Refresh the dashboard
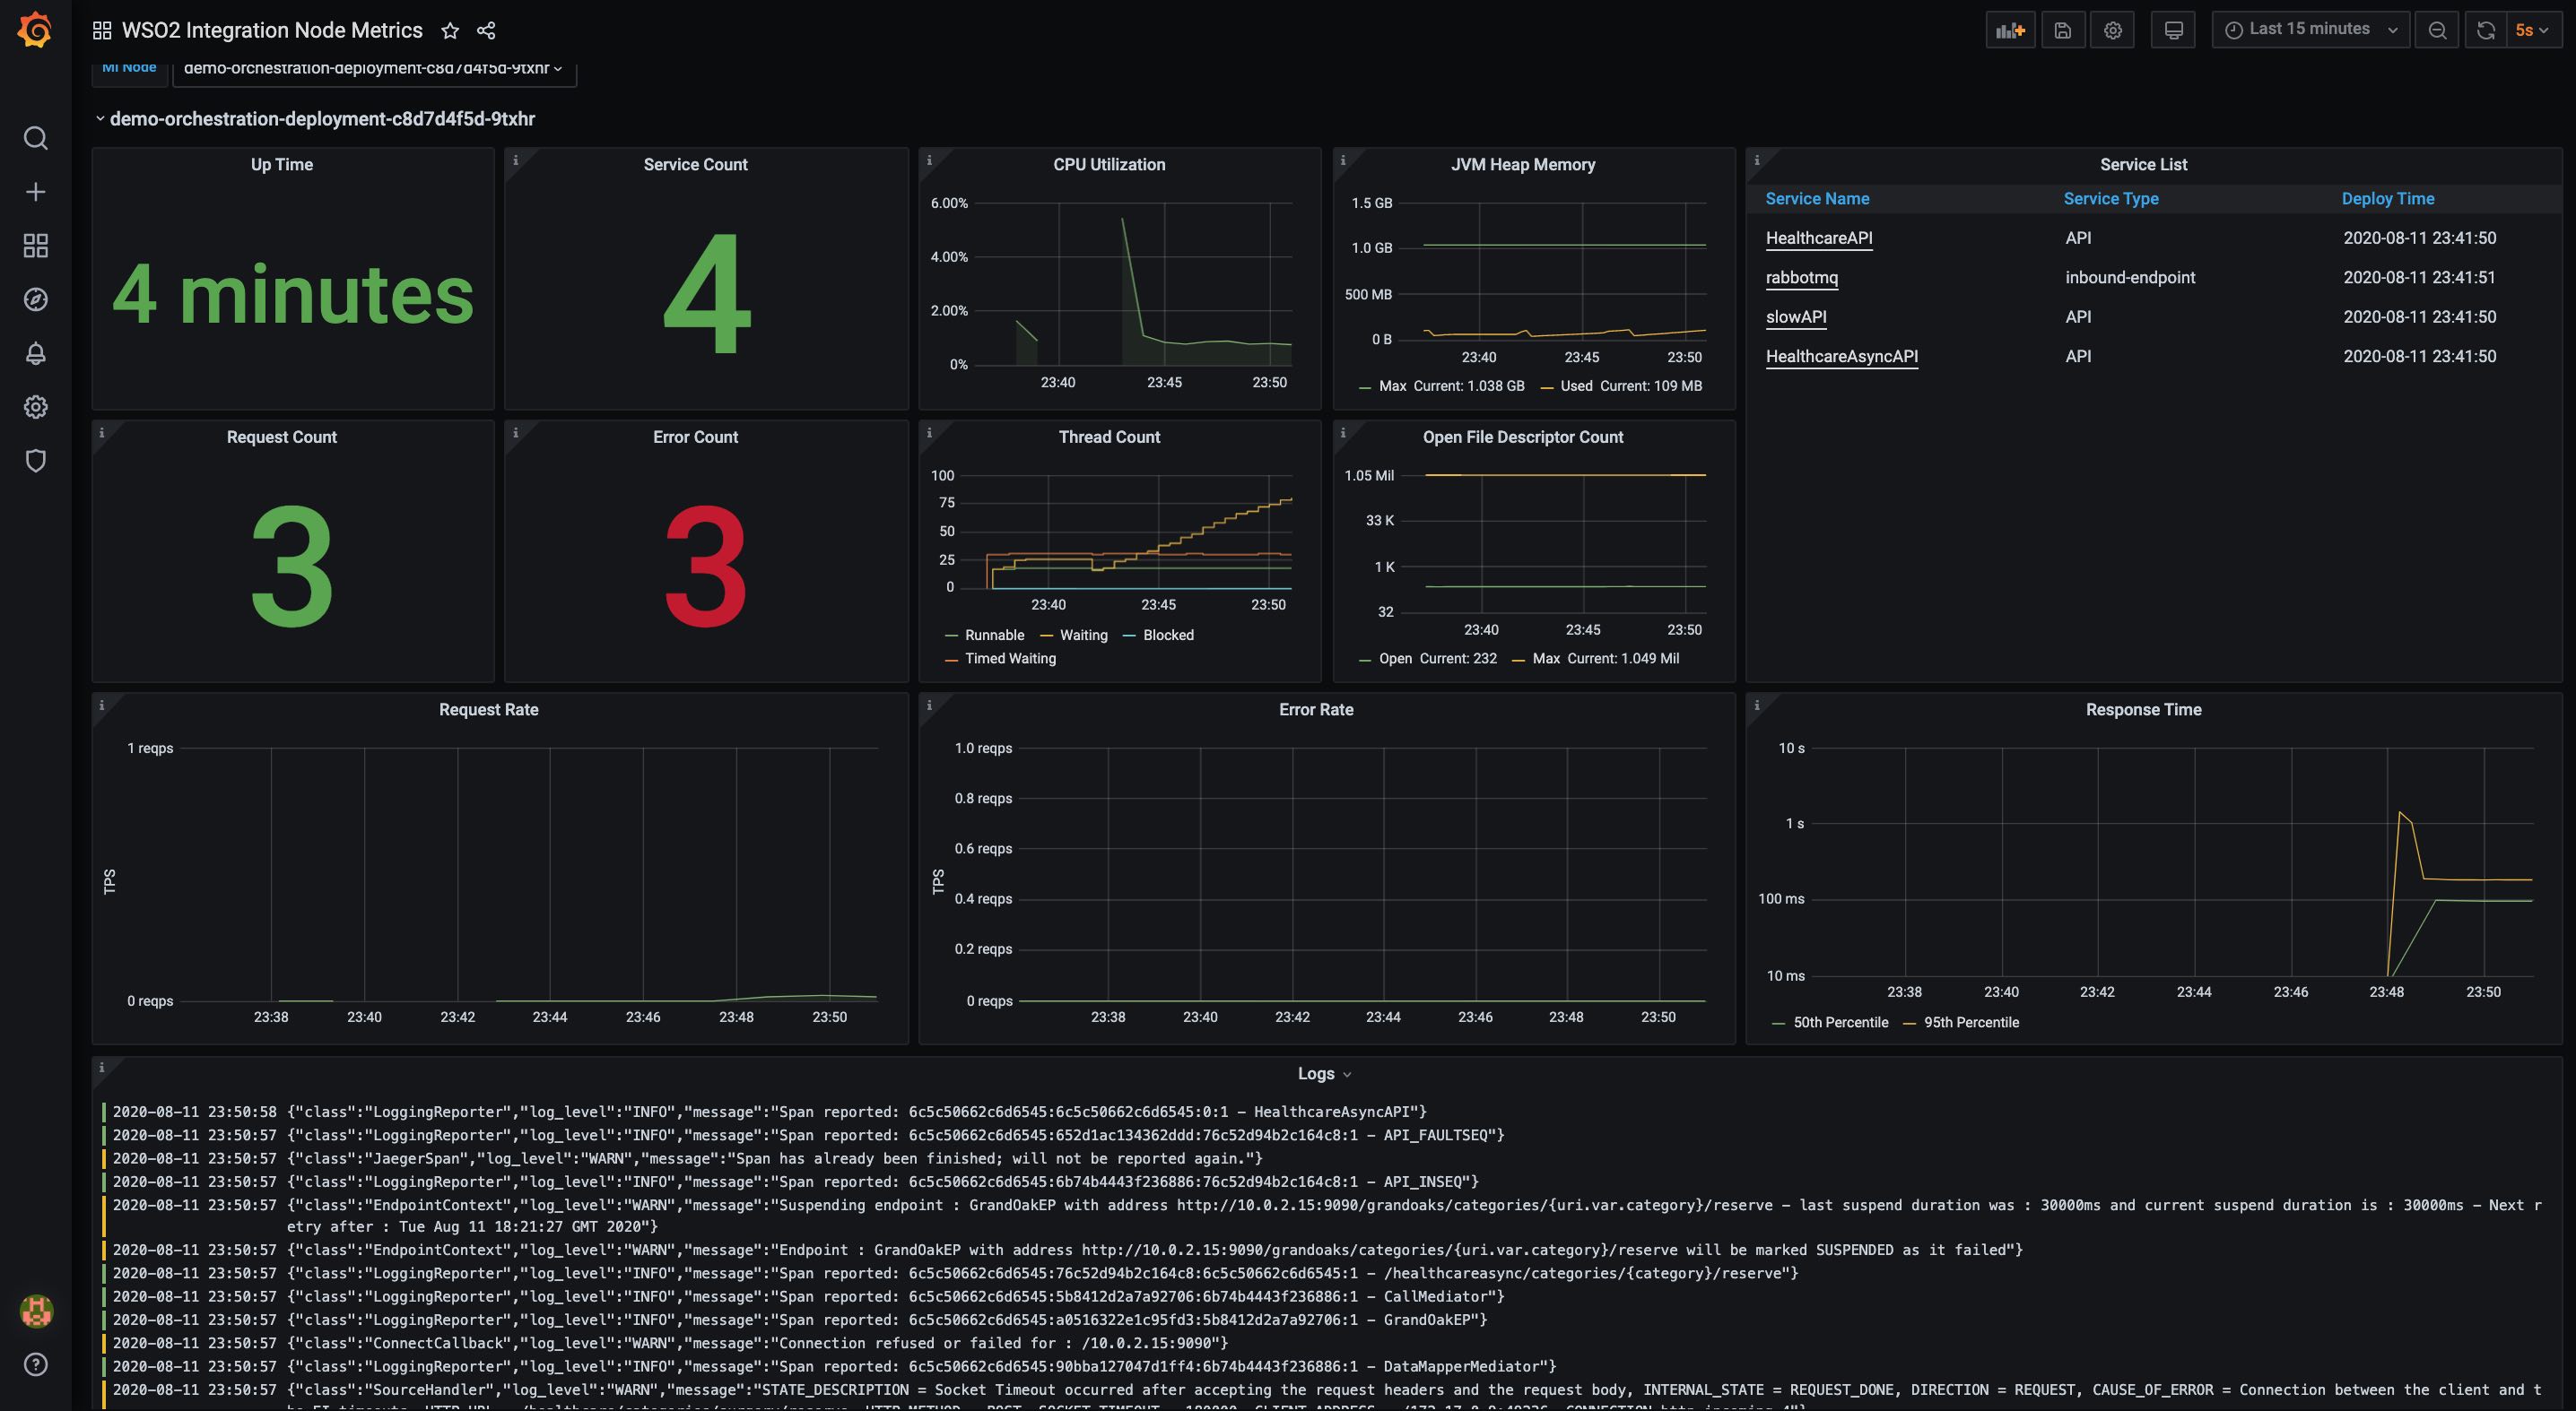Image resolution: width=2576 pixels, height=1411 pixels. tap(2485, 30)
